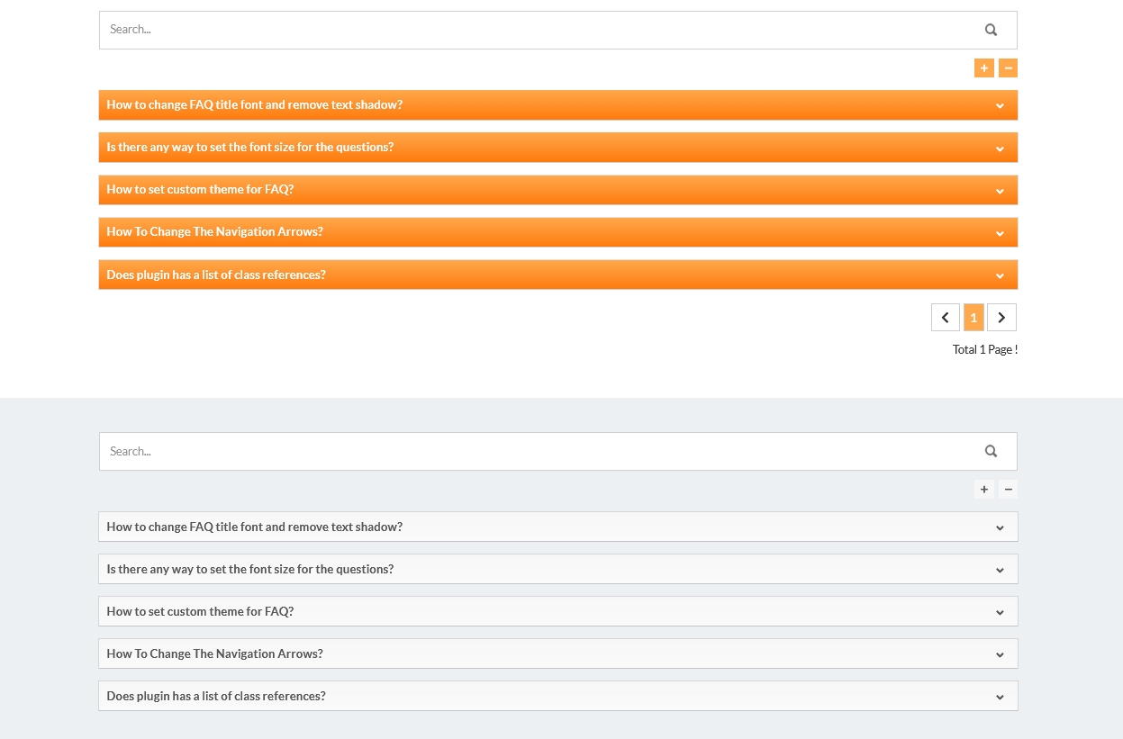Focus the top Search field
Image resolution: width=1123 pixels, height=739 pixels.
tap(531, 30)
